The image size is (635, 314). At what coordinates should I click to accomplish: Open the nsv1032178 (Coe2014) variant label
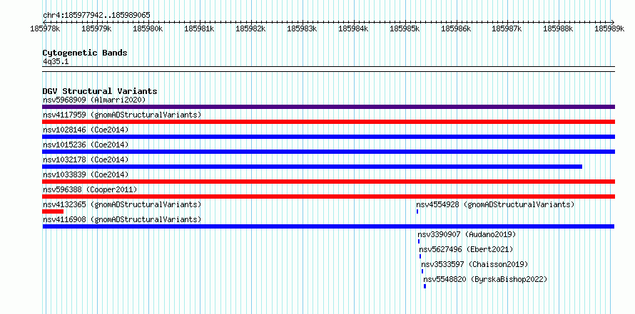[86, 159]
